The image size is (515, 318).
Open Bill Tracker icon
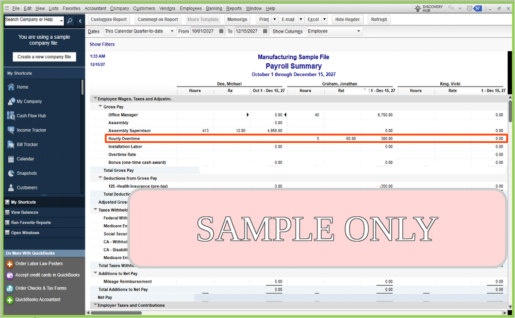(x=11, y=144)
